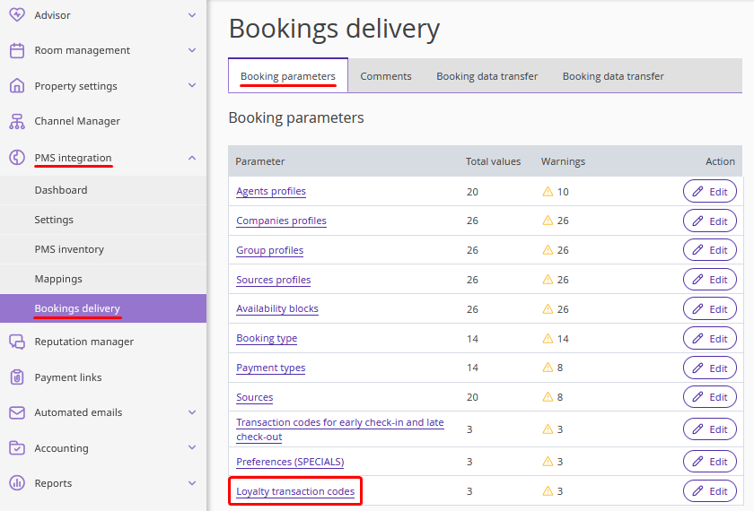Click the Advisor heart icon
The image size is (754, 511).
tap(17, 15)
